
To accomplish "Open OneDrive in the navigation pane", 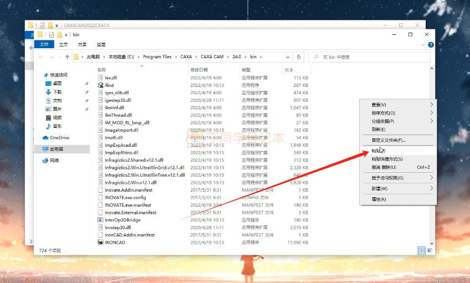I will click(59, 137).
